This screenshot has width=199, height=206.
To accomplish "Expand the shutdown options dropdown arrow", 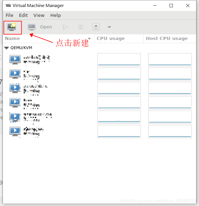I will (109, 27).
